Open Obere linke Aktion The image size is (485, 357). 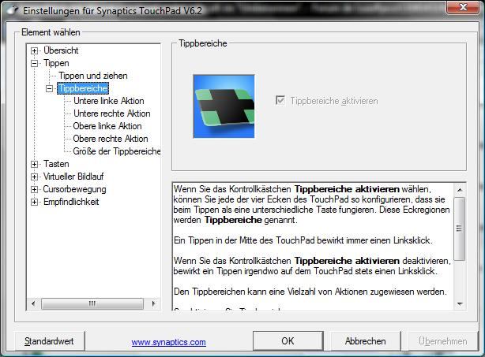click(x=107, y=126)
